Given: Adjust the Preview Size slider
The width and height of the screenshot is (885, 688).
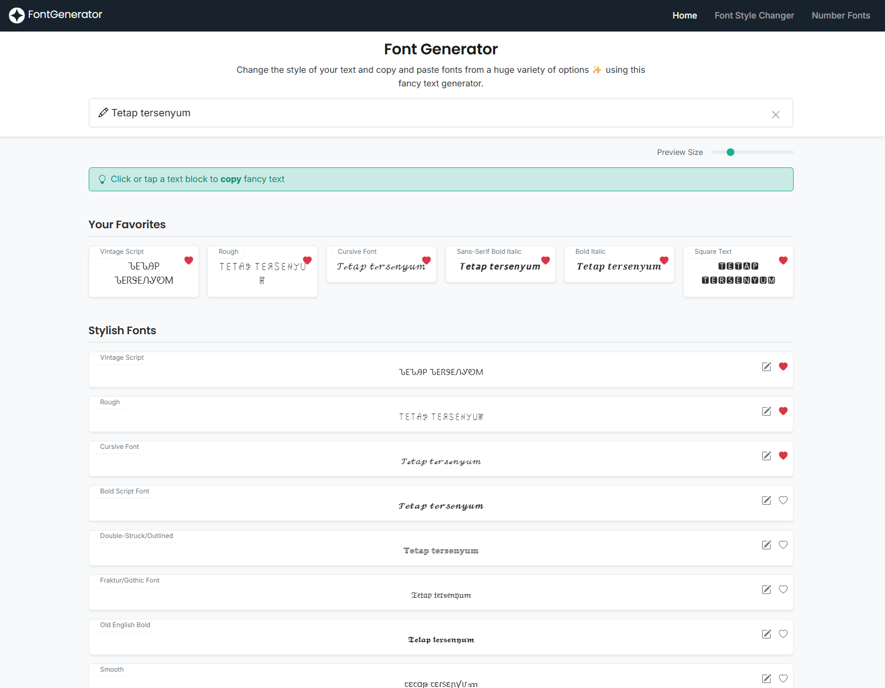Looking at the screenshot, I should click(x=731, y=152).
